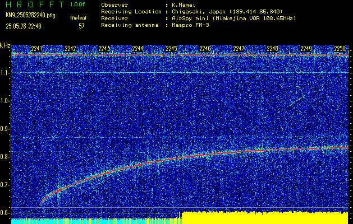Click the version label 1.0.0f
This screenshot has height=224, width=353.
pyautogui.click(x=77, y=4)
